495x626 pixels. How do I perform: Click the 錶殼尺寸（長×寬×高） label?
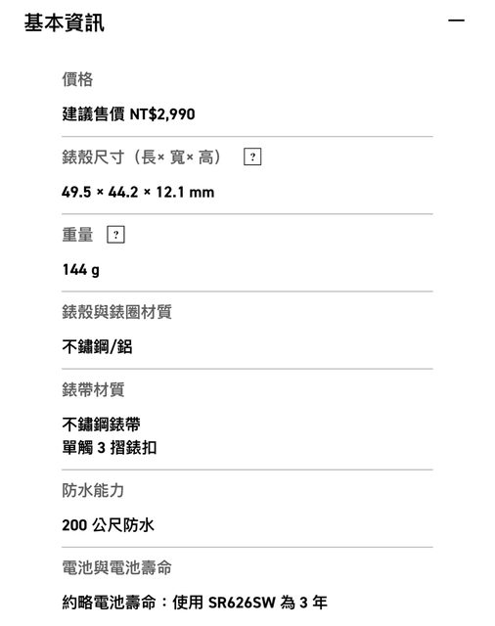point(142,156)
